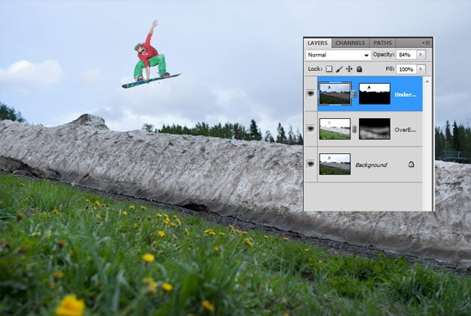
Task: Click the lock all padlock icon
Action: point(360,69)
